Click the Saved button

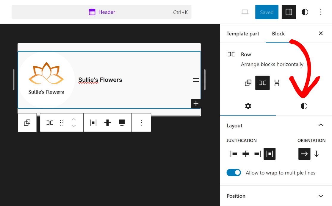point(267,12)
